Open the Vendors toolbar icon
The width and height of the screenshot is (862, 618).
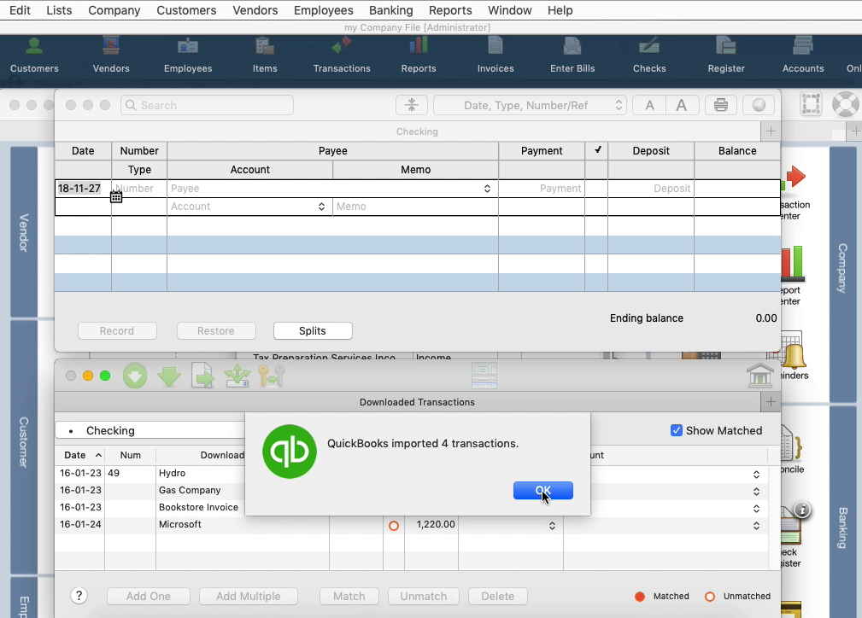pos(111,55)
